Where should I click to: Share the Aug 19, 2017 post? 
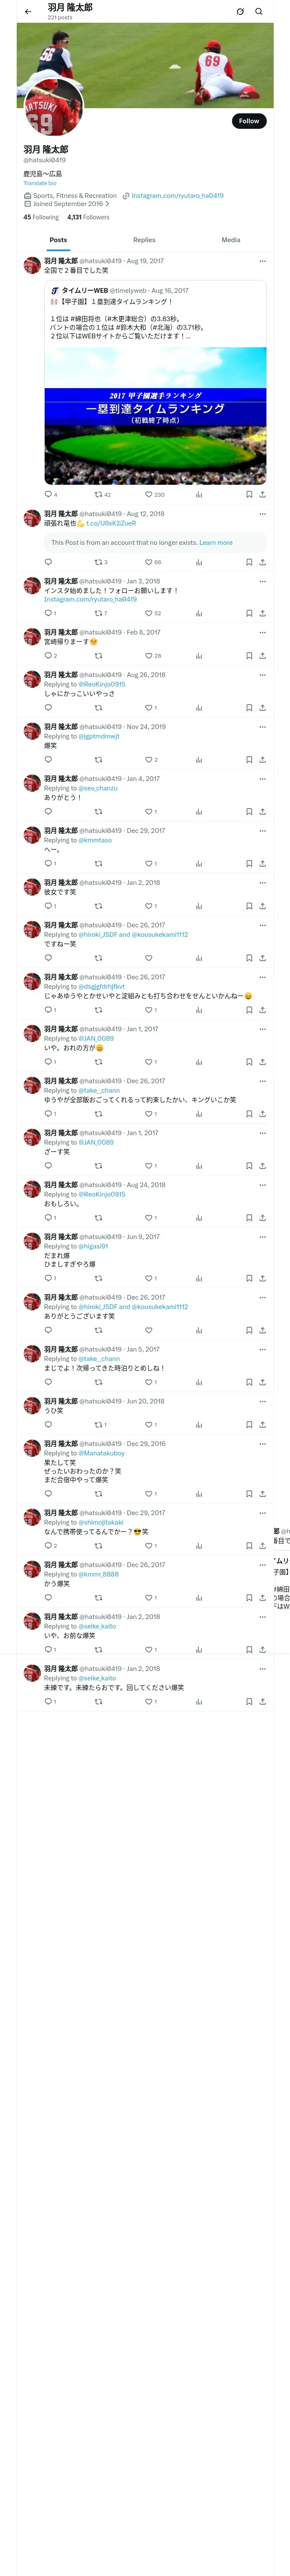[x=262, y=494]
